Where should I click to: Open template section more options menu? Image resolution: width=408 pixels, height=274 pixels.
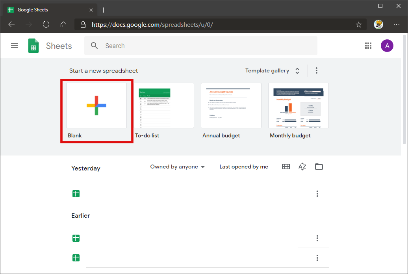(x=316, y=70)
